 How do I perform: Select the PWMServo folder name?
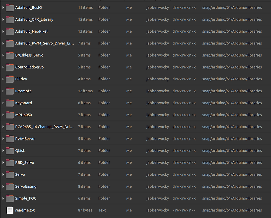pos(25,139)
